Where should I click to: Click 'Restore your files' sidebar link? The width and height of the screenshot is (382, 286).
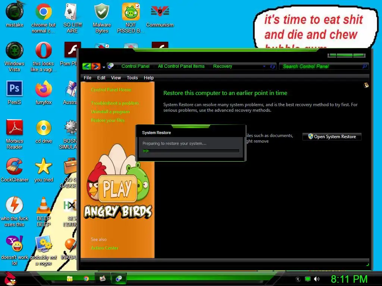[x=108, y=120]
